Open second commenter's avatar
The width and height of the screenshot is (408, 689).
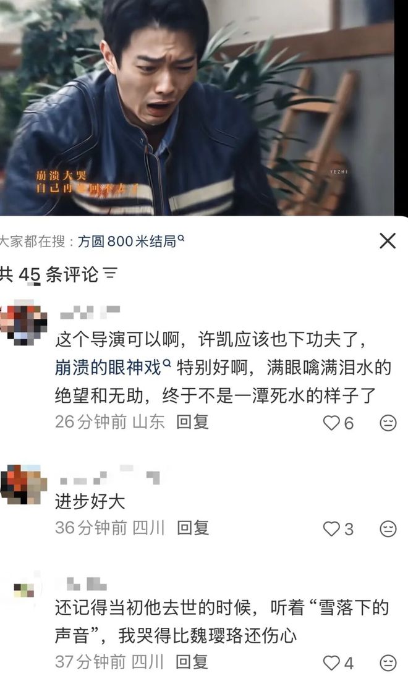coord(23,484)
